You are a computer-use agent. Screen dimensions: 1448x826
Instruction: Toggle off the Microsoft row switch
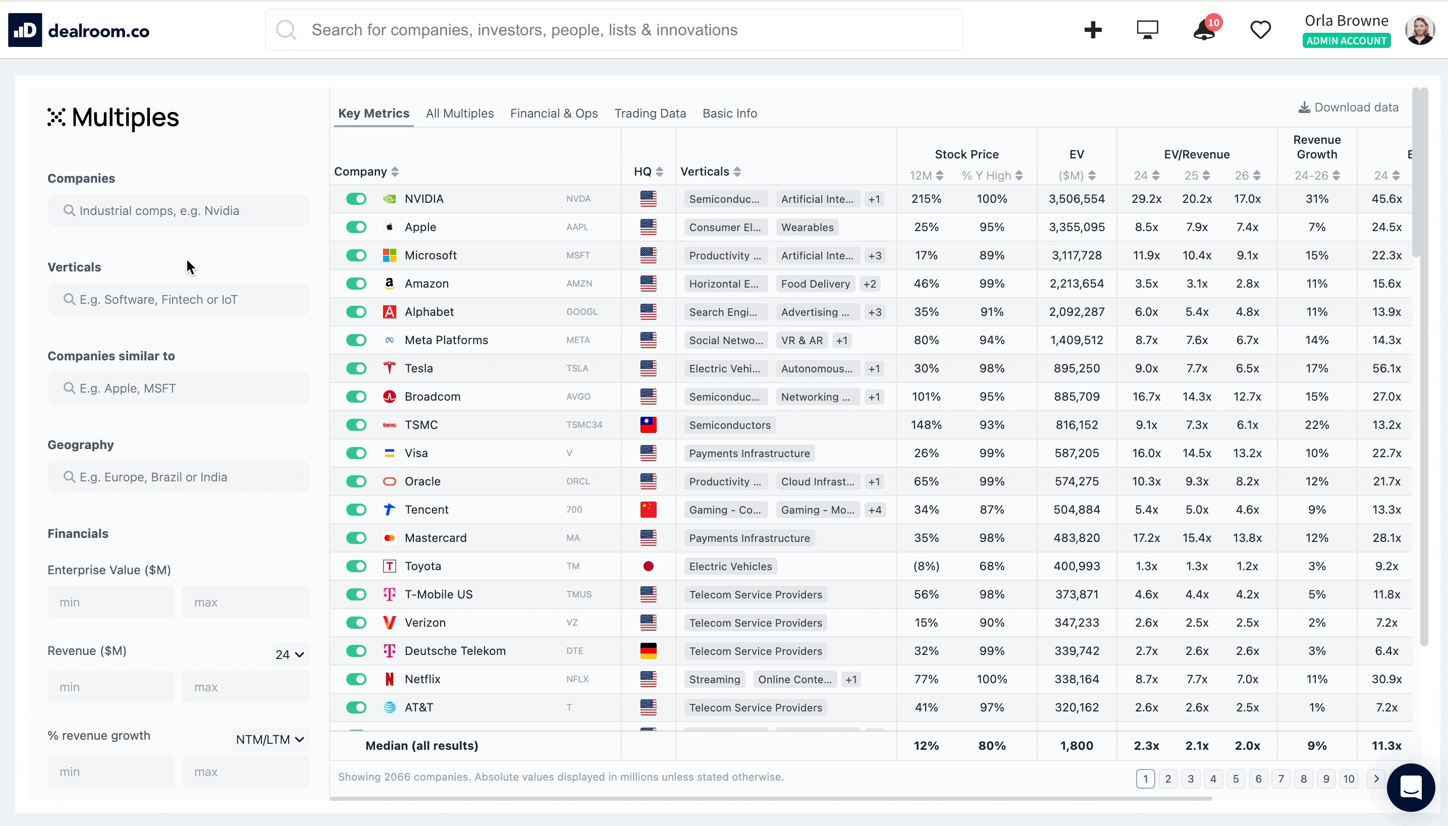[356, 255]
